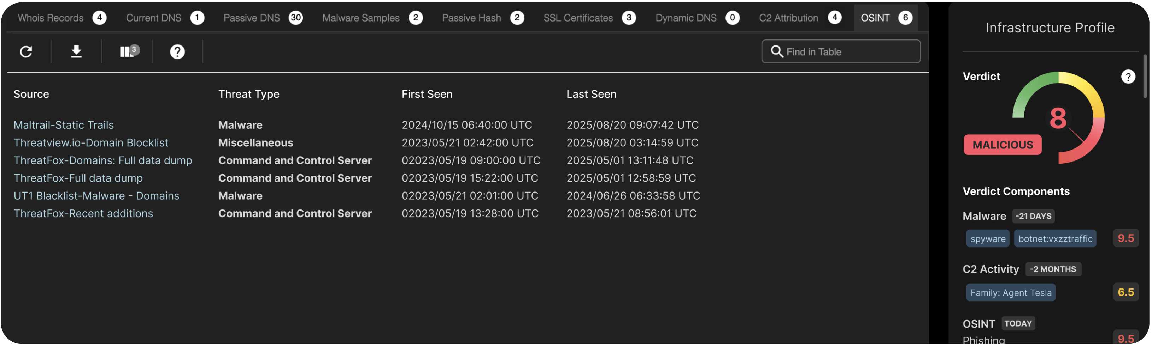The height and width of the screenshot is (347, 1152).
Task: Sort by Last Seen column header
Action: [x=591, y=94]
